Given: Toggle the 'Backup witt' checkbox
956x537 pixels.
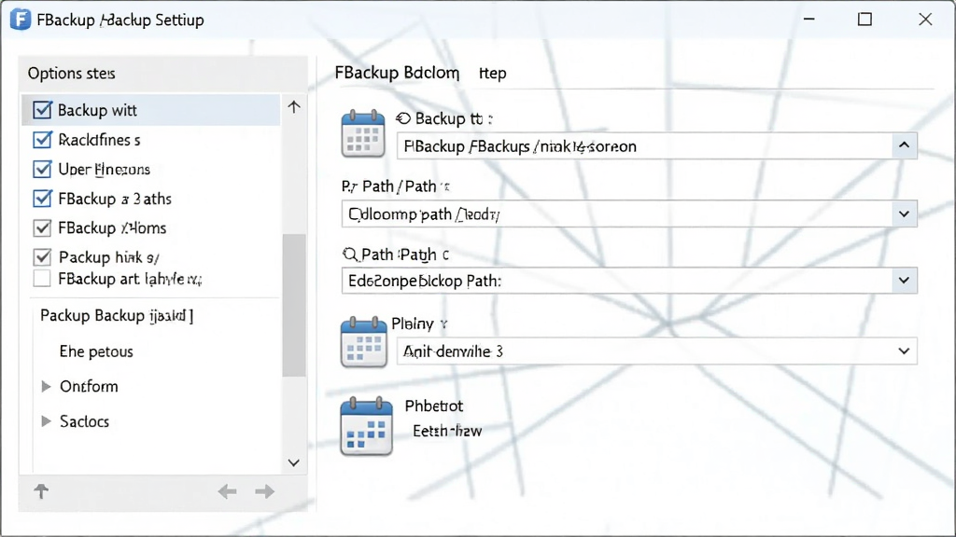Looking at the screenshot, I should click(42, 110).
